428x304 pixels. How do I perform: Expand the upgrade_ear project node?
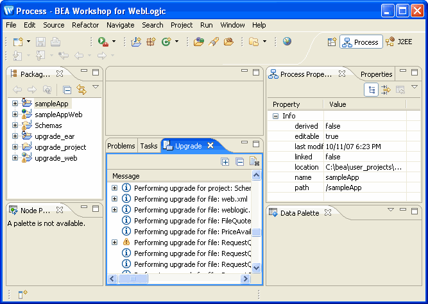(x=15, y=136)
